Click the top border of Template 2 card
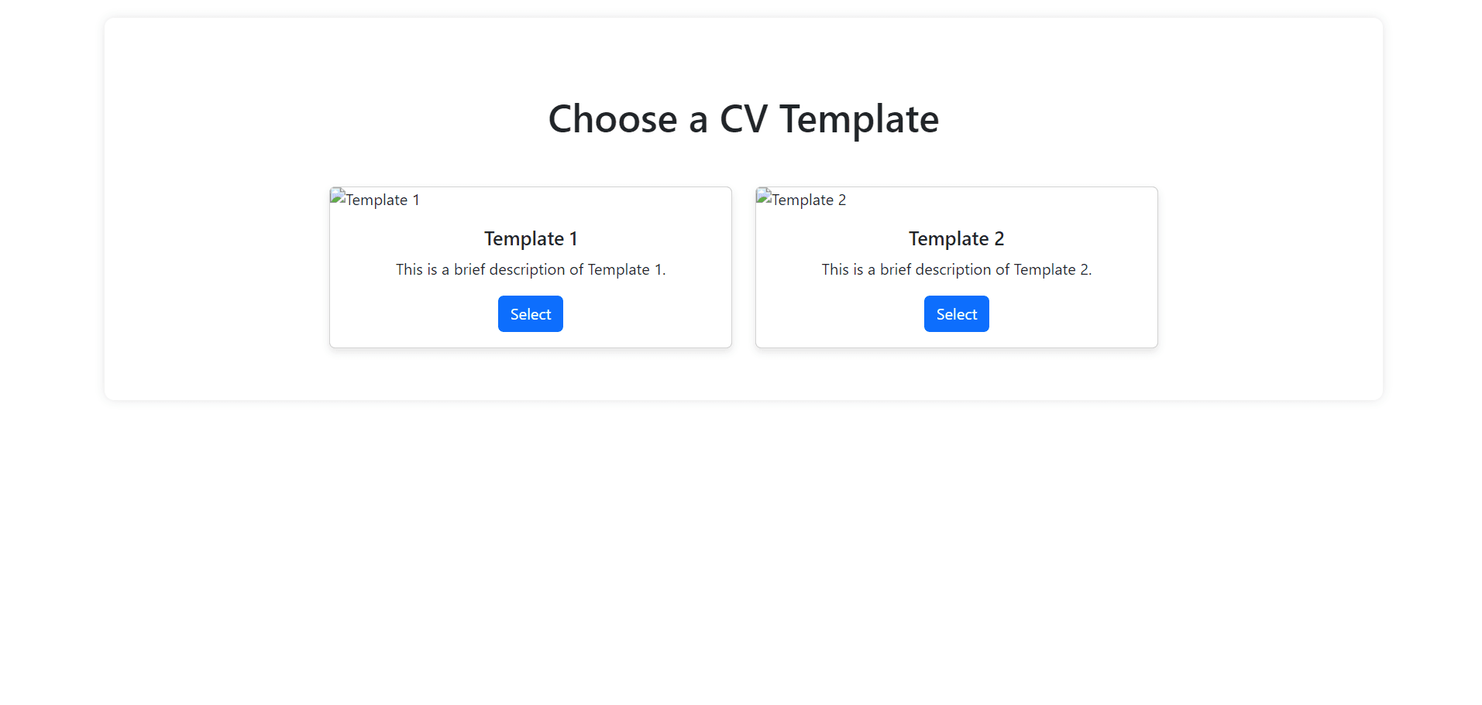Image resolution: width=1482 pixels, height=705 pixels. [x=956, y=187]
